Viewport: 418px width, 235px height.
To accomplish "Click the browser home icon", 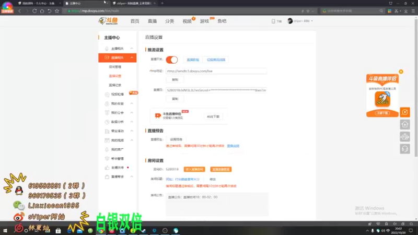I will click(x=42, y=11).
